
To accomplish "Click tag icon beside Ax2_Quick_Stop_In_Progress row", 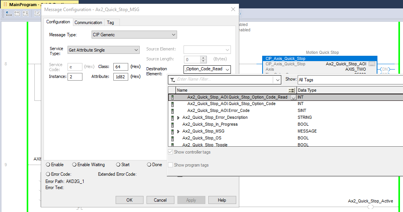I will (x=172, y=125).
